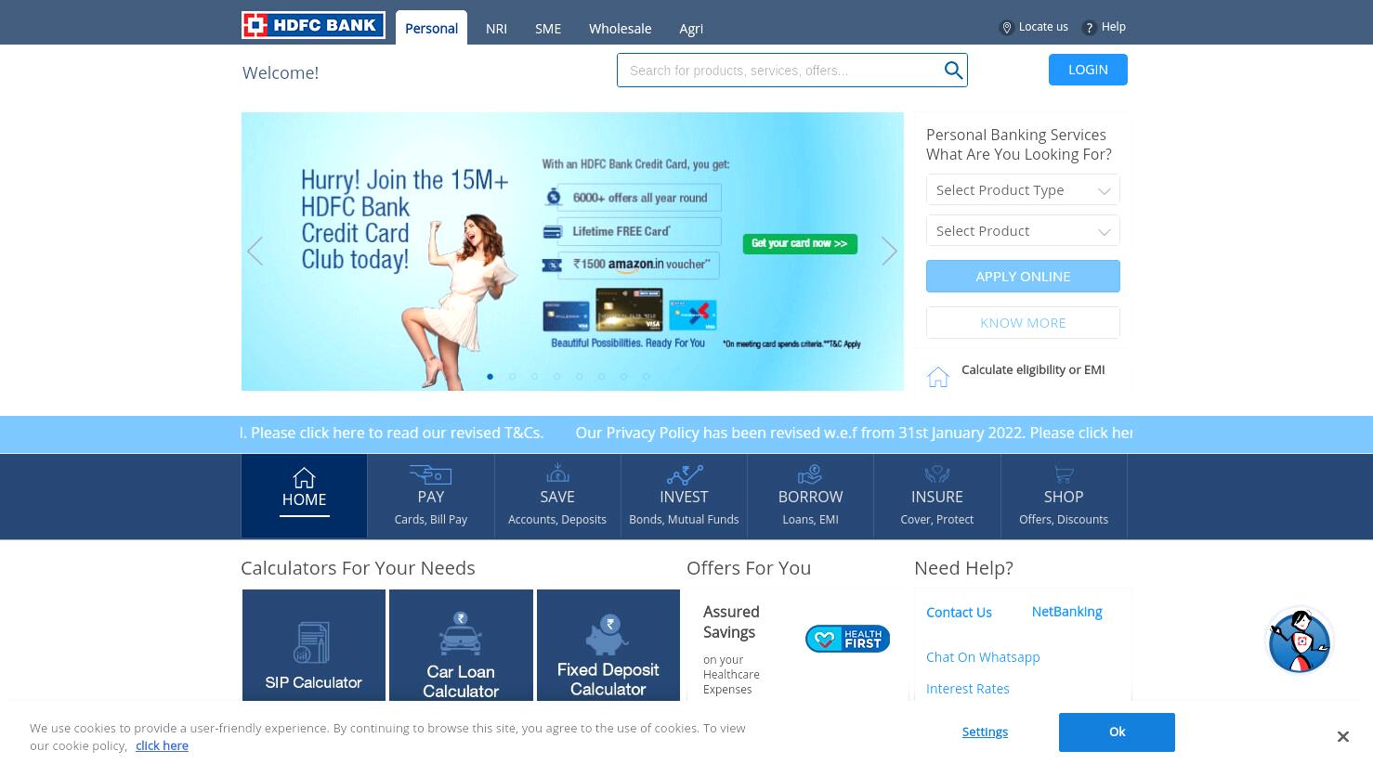The height and width of the screenshot is (777, 1373).
Task: Click the search magnifier icon
Action: coord(953,71)
